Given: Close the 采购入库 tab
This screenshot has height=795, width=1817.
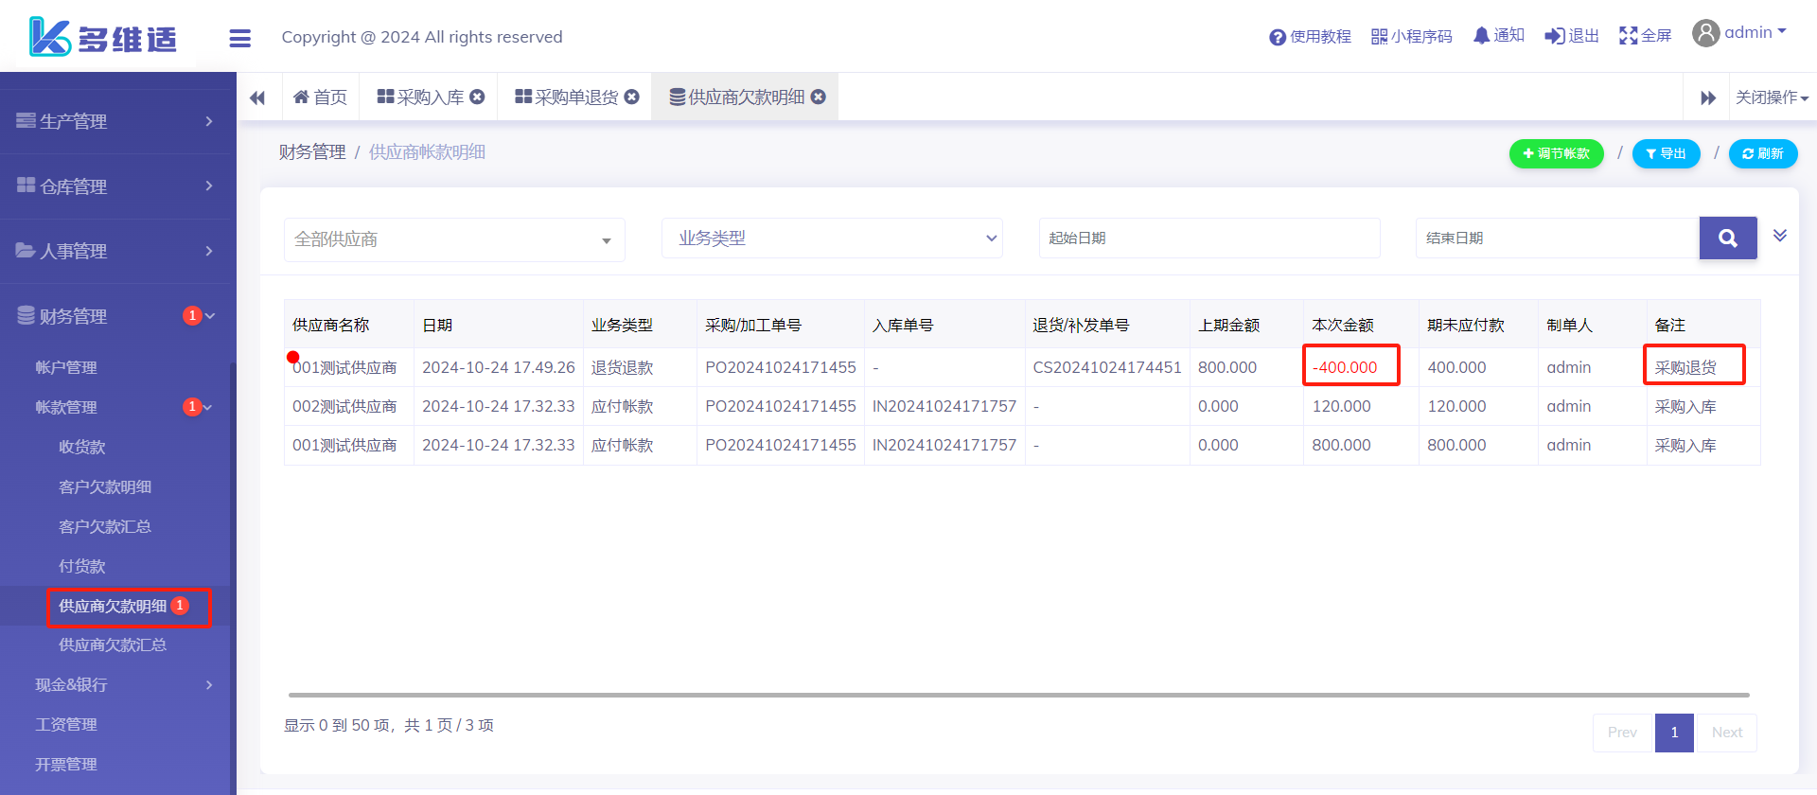Looking at the screenshot, I should coord(478,97).
